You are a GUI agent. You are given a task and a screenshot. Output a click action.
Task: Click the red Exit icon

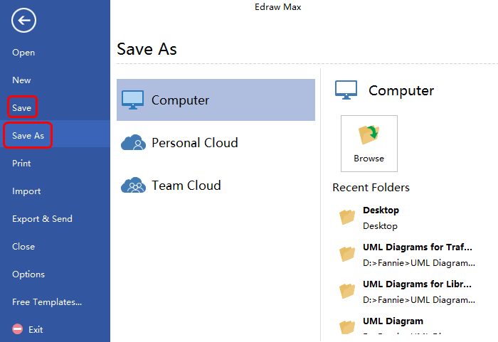point(18,329)
